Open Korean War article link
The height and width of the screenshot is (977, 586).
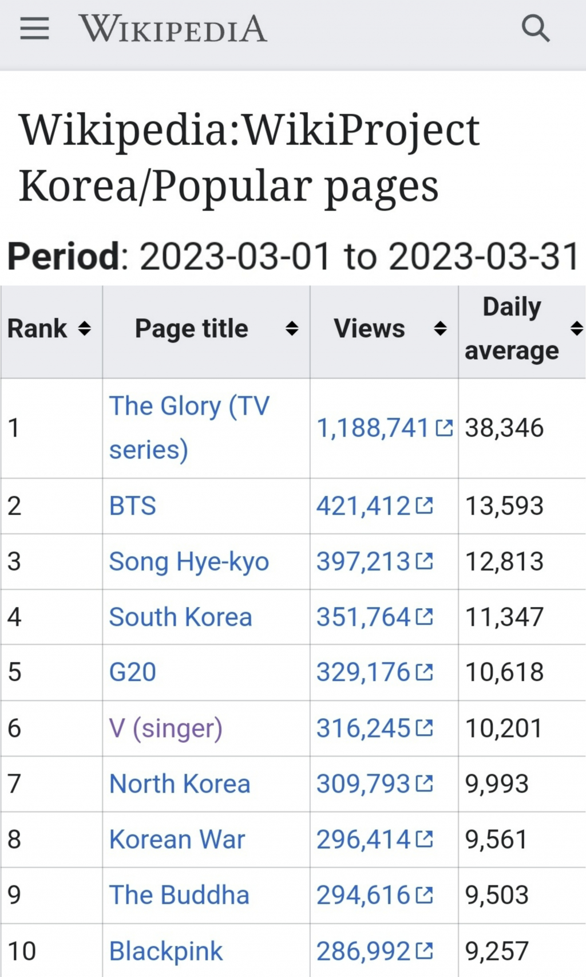click(x=177, y=840)
